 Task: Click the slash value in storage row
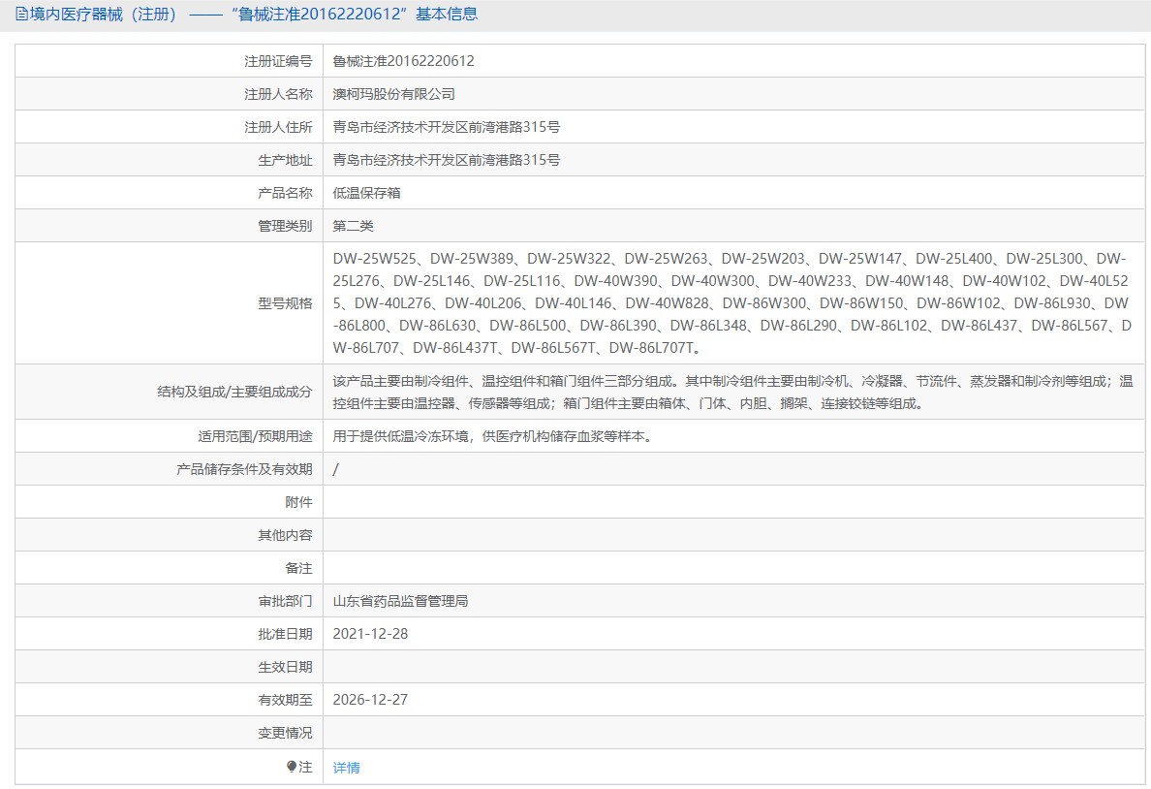tap(335, 469)
